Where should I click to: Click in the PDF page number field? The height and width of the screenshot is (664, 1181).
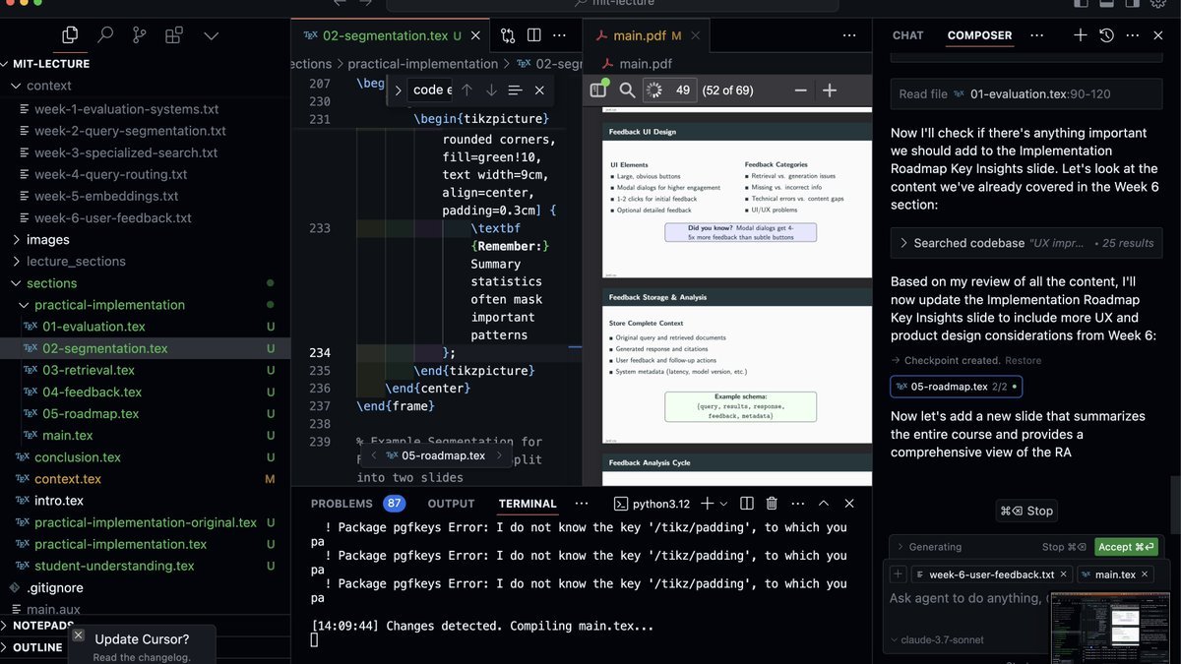pos(682,91)
